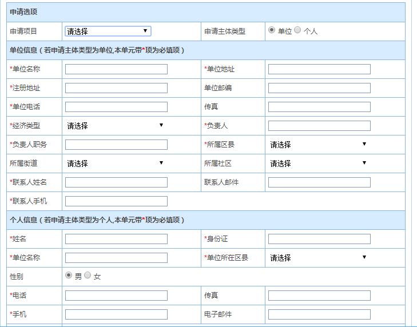Screen dimensions: 417x327
Task: Open the 单位所在区县 dropdown
Action: [319, 258]
